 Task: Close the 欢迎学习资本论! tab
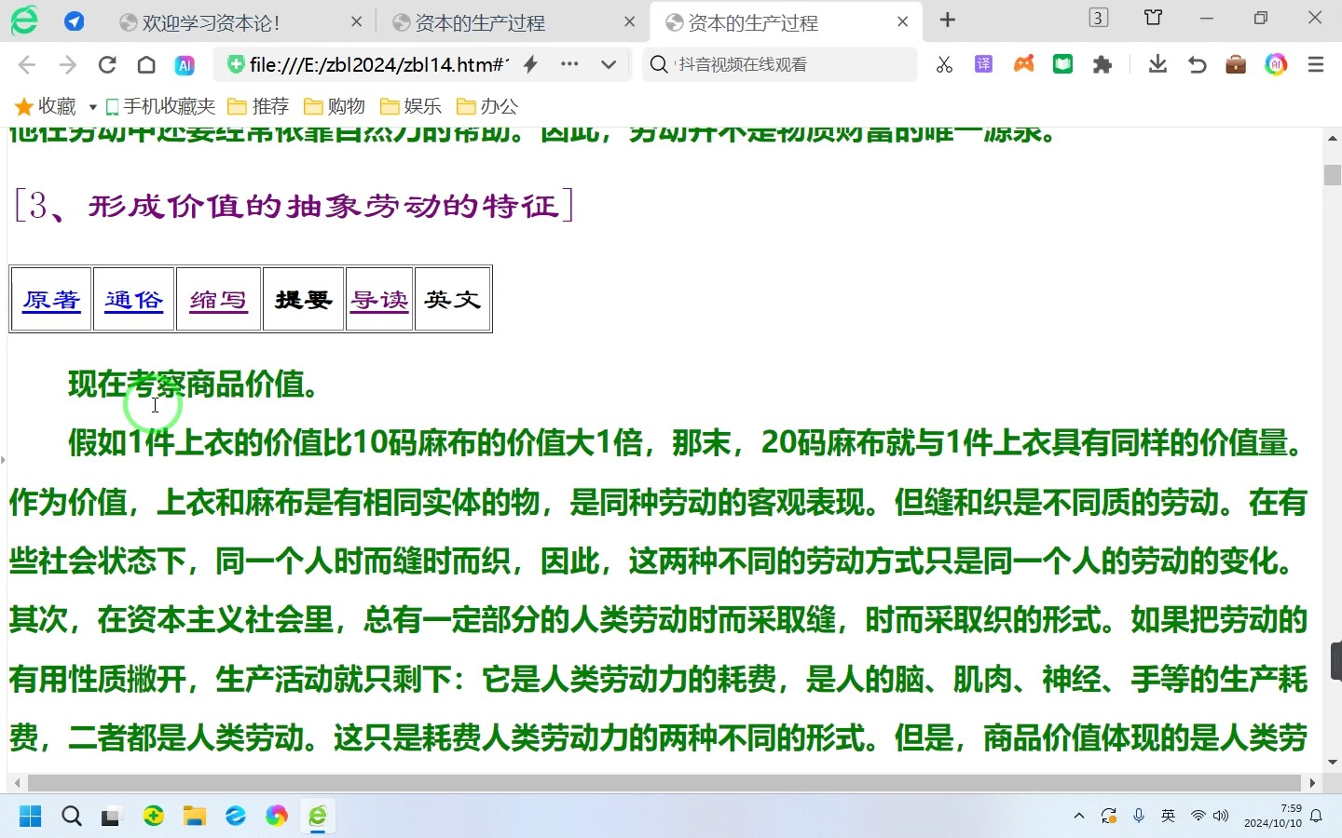pos(357,21)
